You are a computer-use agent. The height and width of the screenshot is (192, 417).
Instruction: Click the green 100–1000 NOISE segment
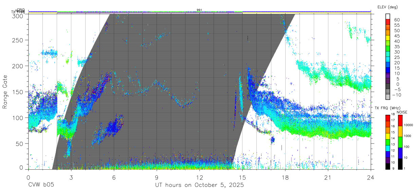[400, 142]
